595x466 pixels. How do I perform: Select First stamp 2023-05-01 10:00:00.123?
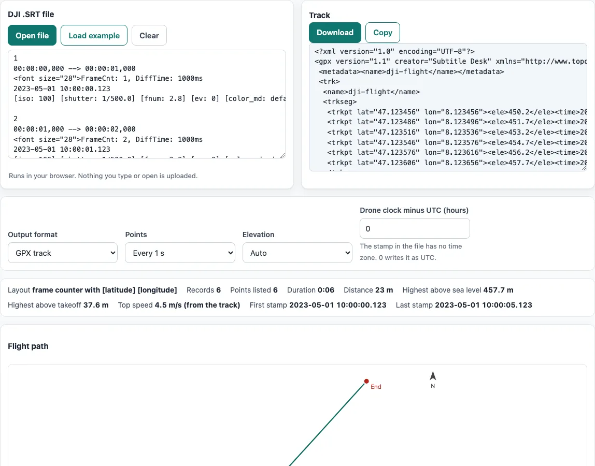(318, 305)
